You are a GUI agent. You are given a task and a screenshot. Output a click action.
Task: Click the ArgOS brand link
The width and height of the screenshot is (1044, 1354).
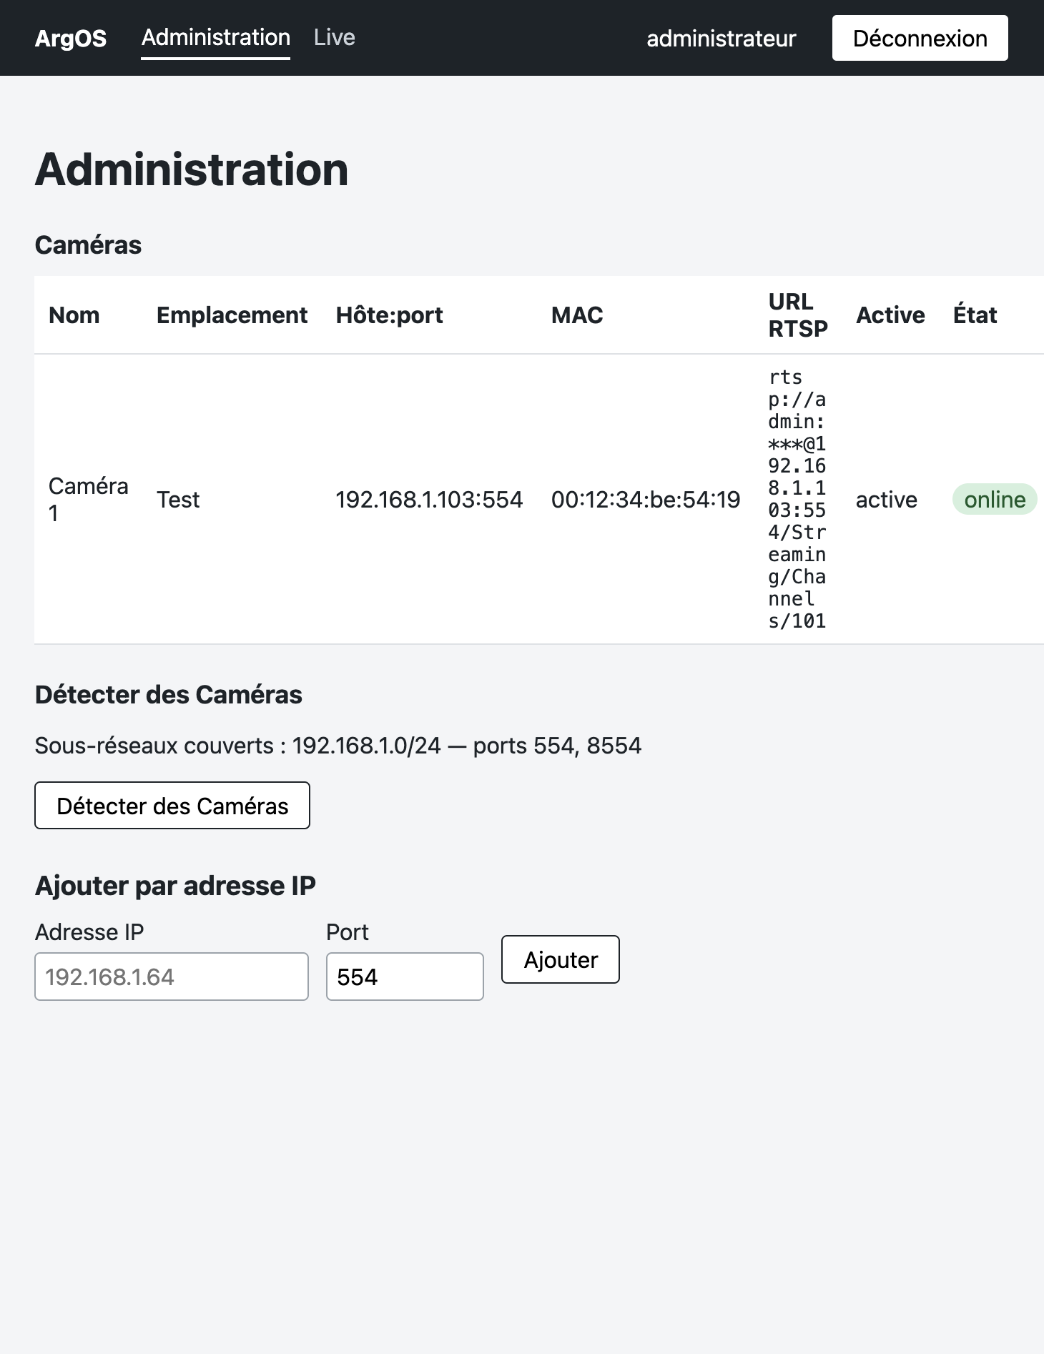(70, 38)
